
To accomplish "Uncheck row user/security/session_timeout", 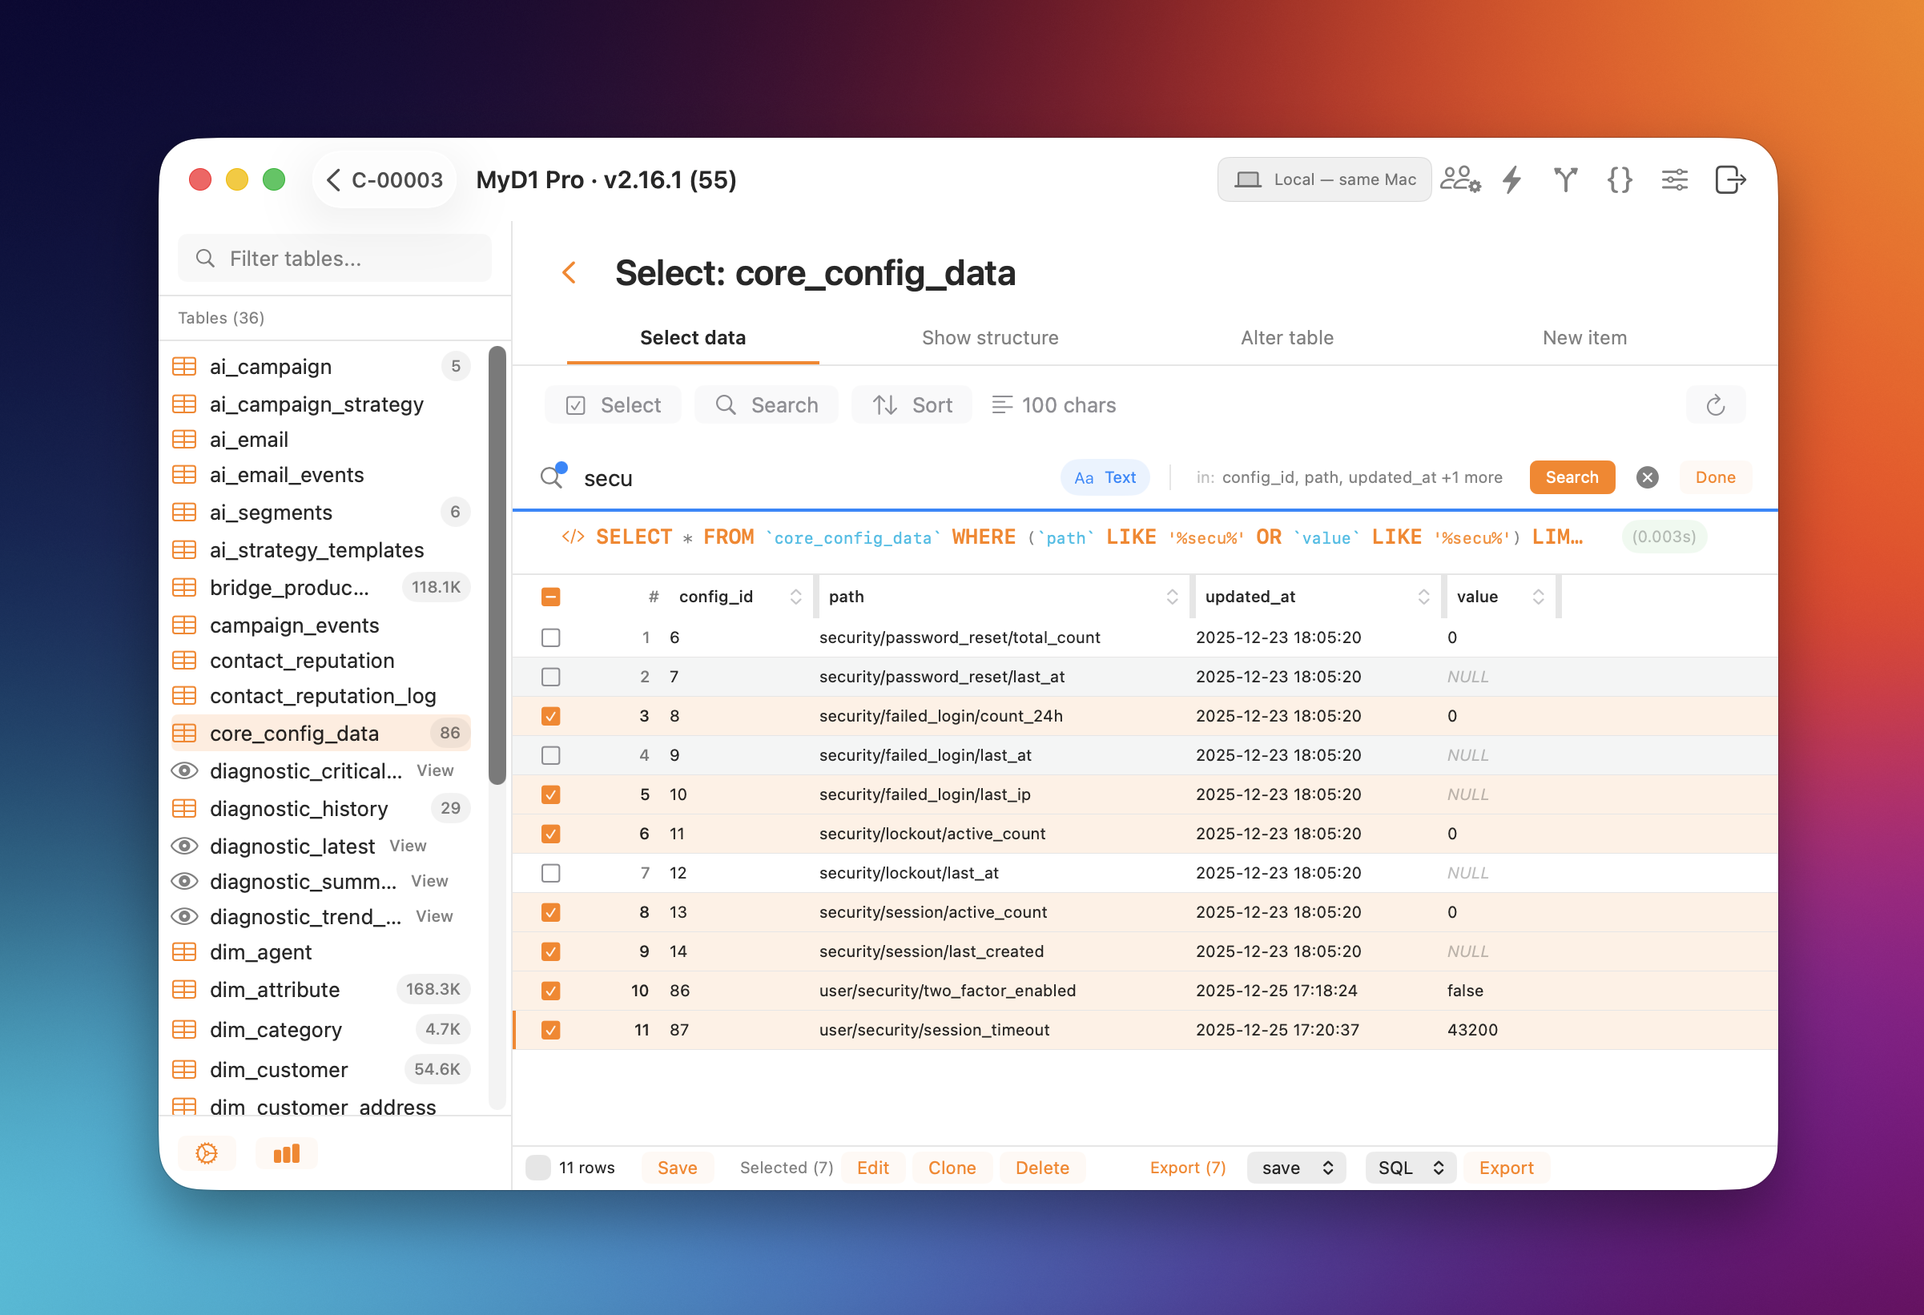I will tap(550, 1031).
